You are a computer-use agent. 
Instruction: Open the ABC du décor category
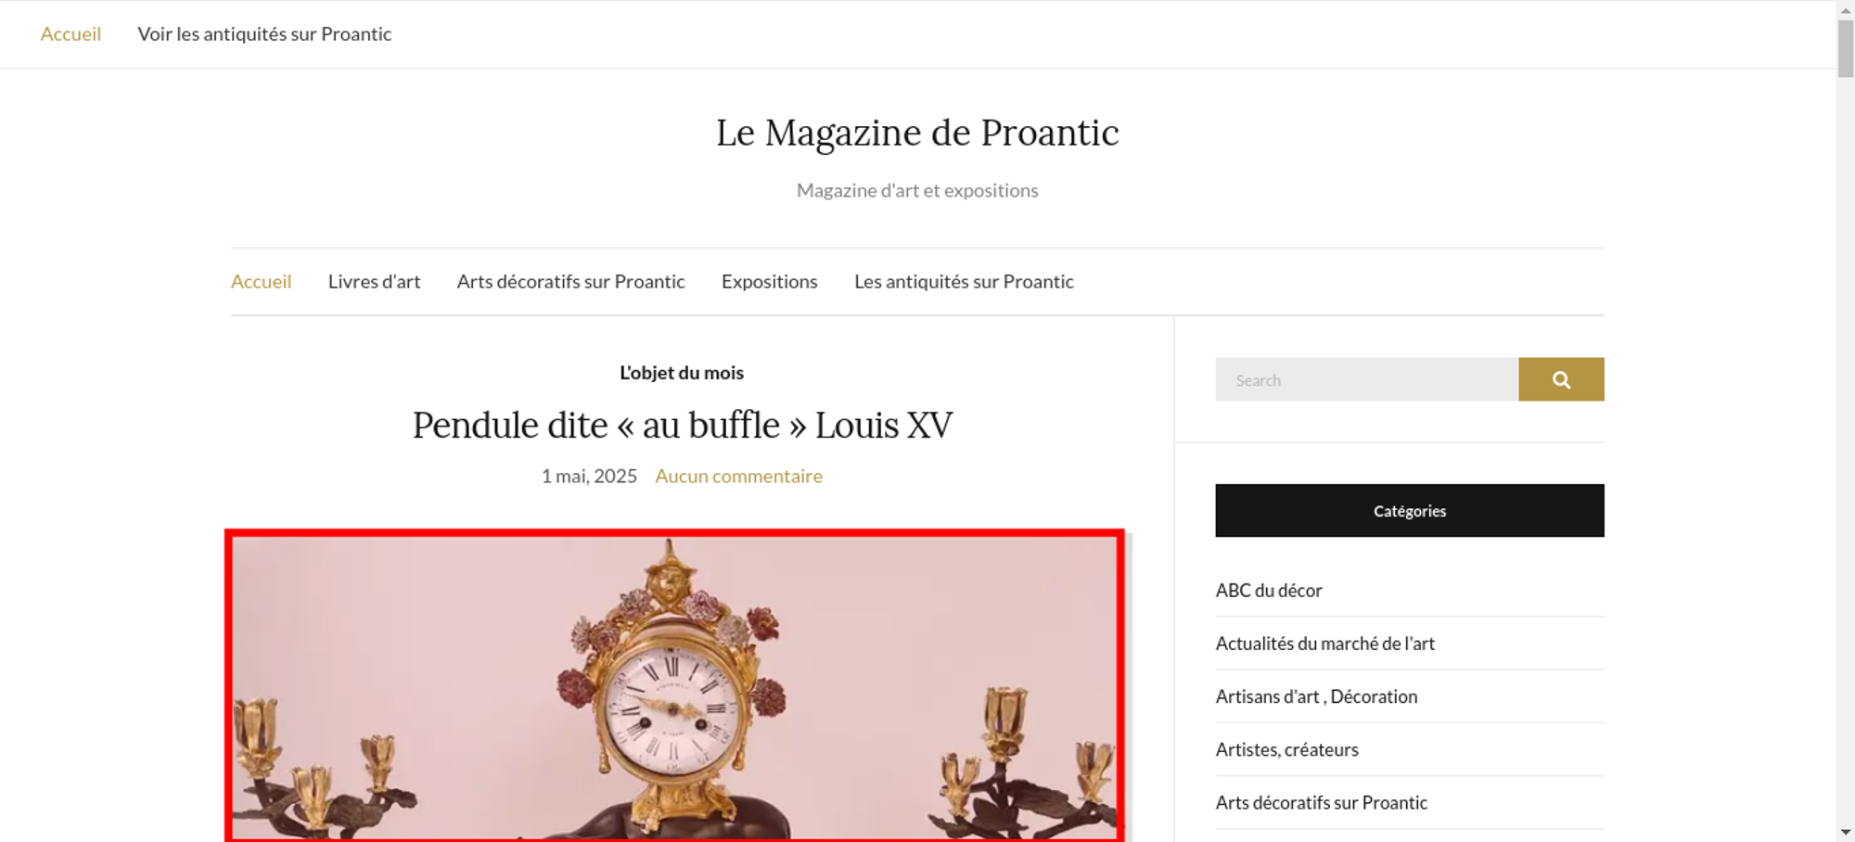[x=1268, y=591]
